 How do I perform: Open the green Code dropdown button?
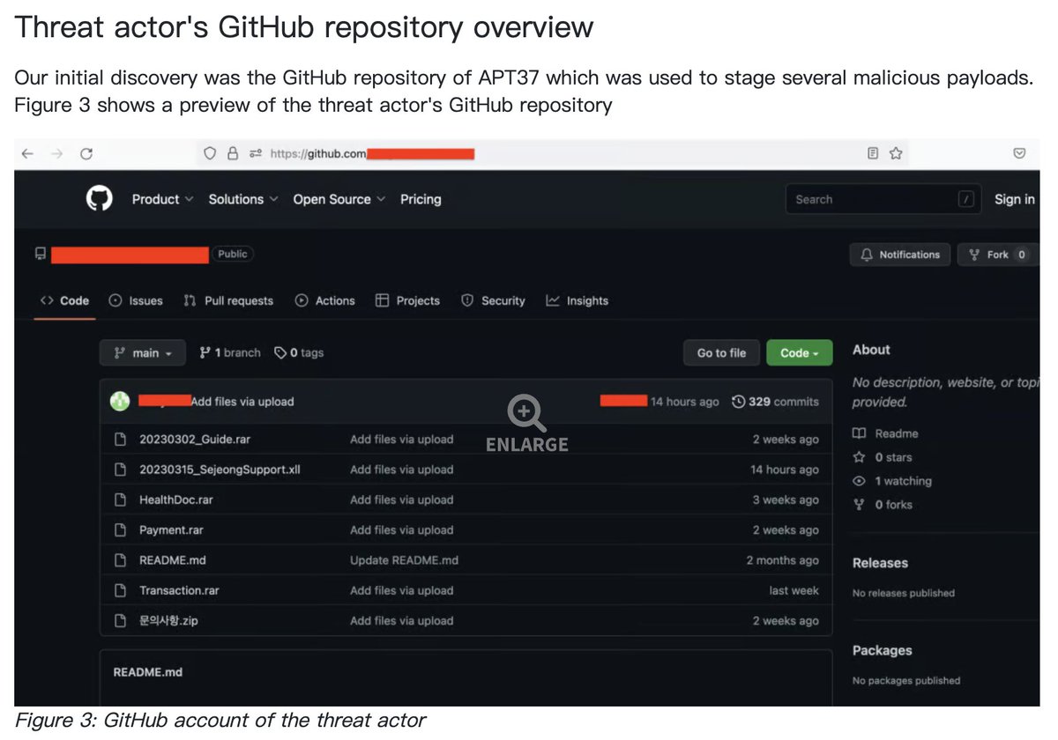(x=800, y=352)
